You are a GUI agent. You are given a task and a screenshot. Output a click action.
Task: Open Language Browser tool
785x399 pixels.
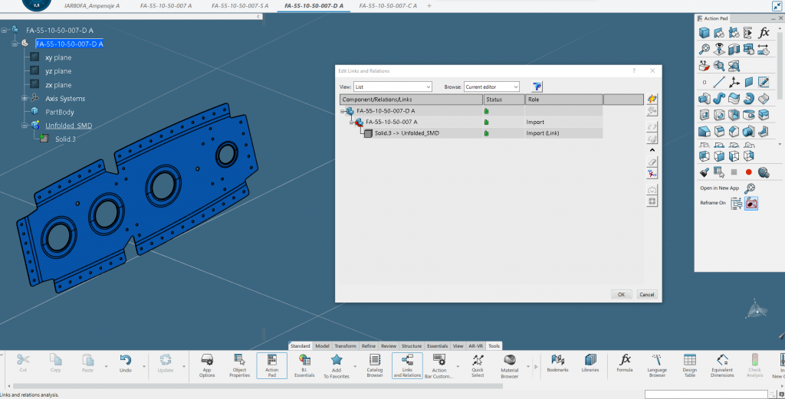point(657,365)
